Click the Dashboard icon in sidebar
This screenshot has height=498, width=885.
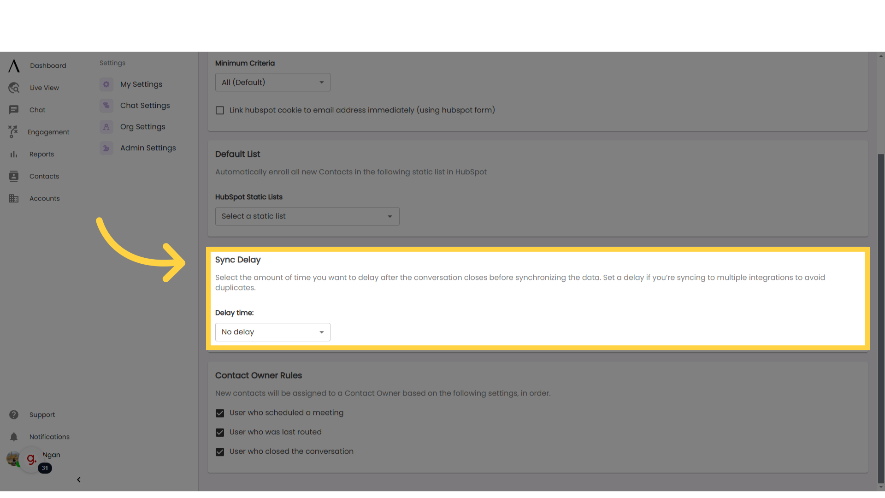tap(13, 65)
